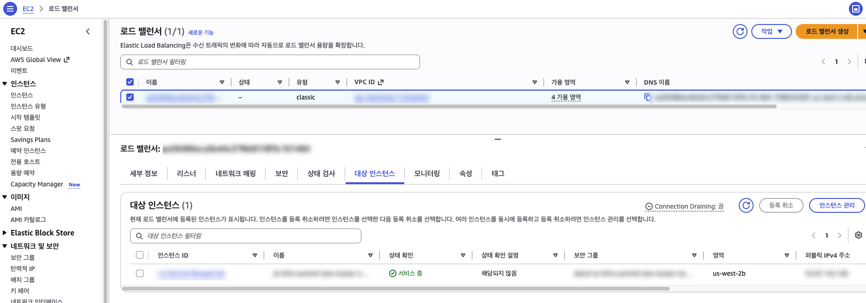Collapse the 인스턴스 sidebar section
Screen dimensions: 866x303
coord(5,84)
